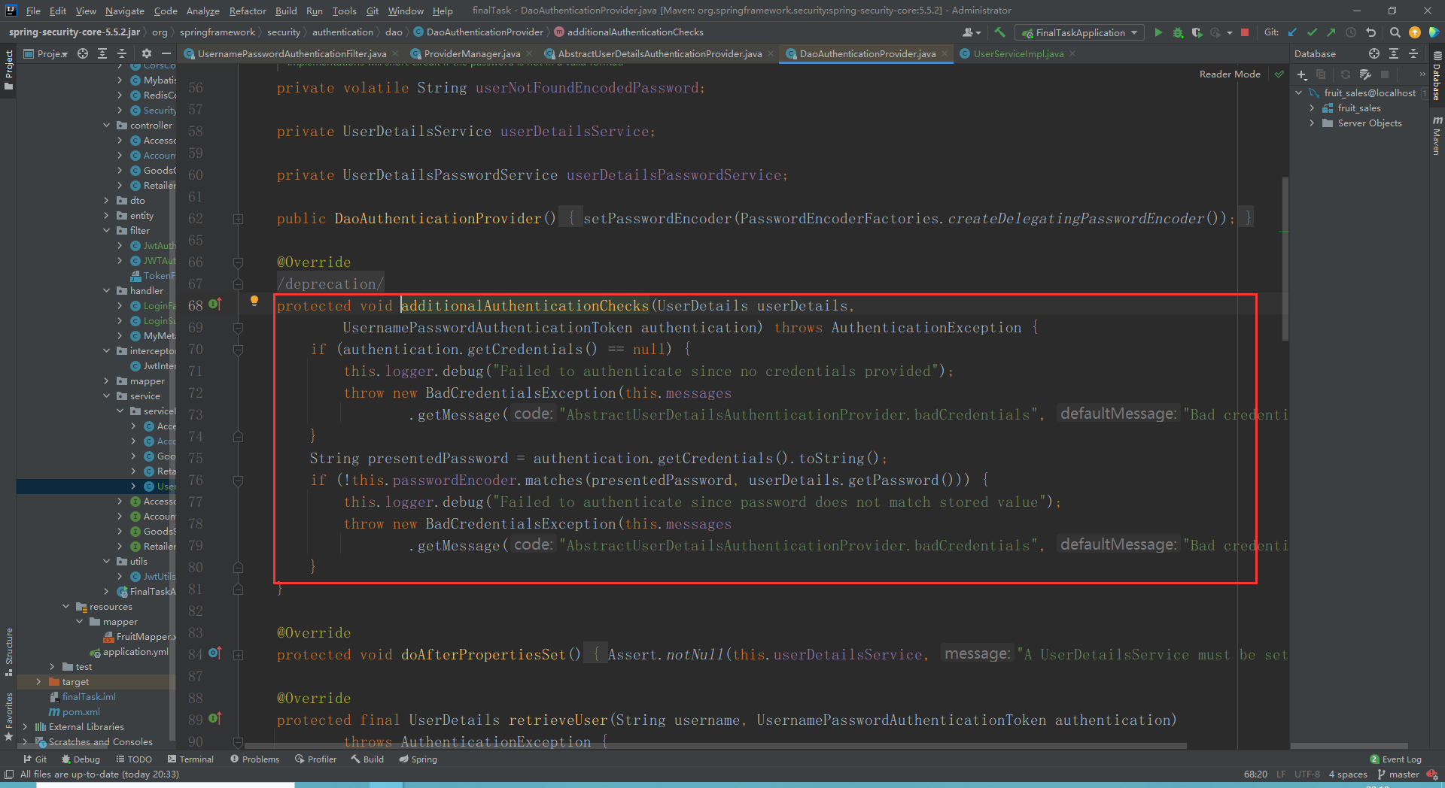Open the Analyze menu
The image size is (1445, 788).
202,11
